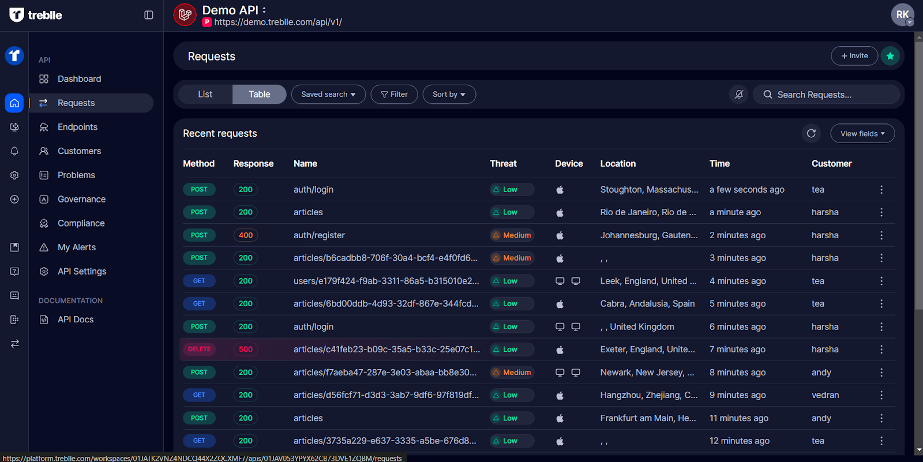923x462 pixels.
Task: Open the chat feedback icon in the left rail
Action: [x=14, y=295]
